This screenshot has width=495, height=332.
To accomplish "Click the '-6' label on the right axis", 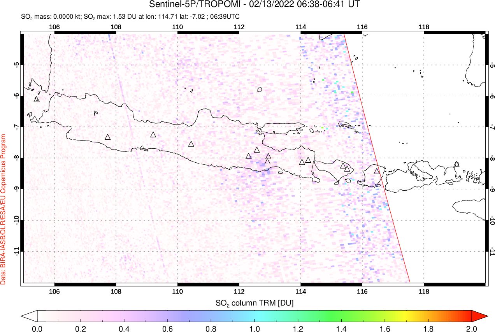I will coord(492,96).
